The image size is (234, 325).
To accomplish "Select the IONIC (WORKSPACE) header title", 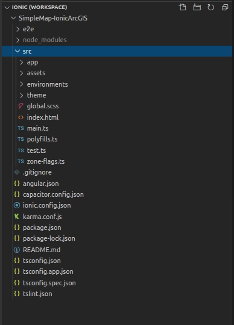I will [x=39, y=7].
